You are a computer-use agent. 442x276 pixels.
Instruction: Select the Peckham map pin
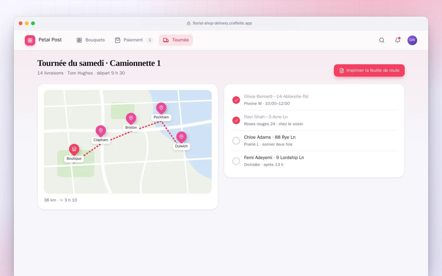[161, 108]
